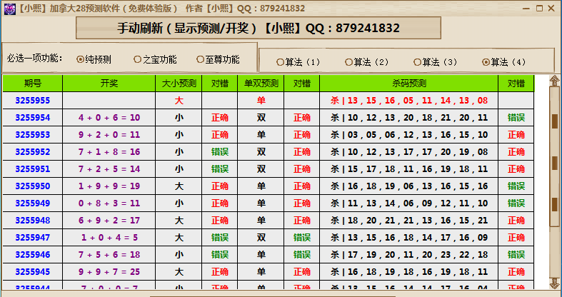The image size is (562, 297).
Task: Click the draw result 1 + 0 + 4 = 5
Action: click(x=109, y=238)
